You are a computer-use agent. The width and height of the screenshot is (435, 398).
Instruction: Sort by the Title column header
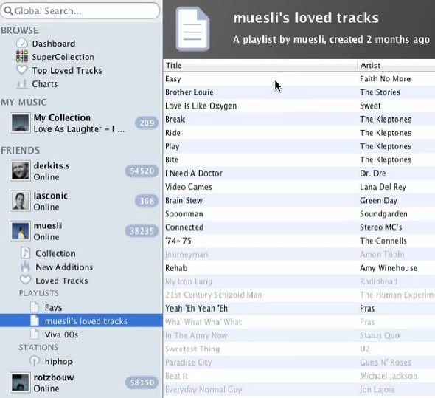pyautogui.click(x=260, y=65)
